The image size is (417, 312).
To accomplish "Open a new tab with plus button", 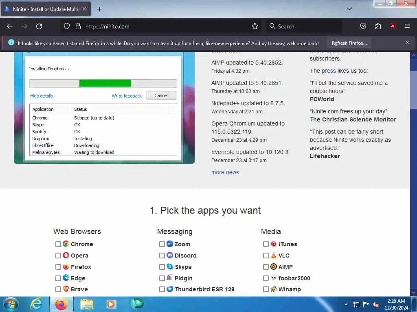I will 99,9.
